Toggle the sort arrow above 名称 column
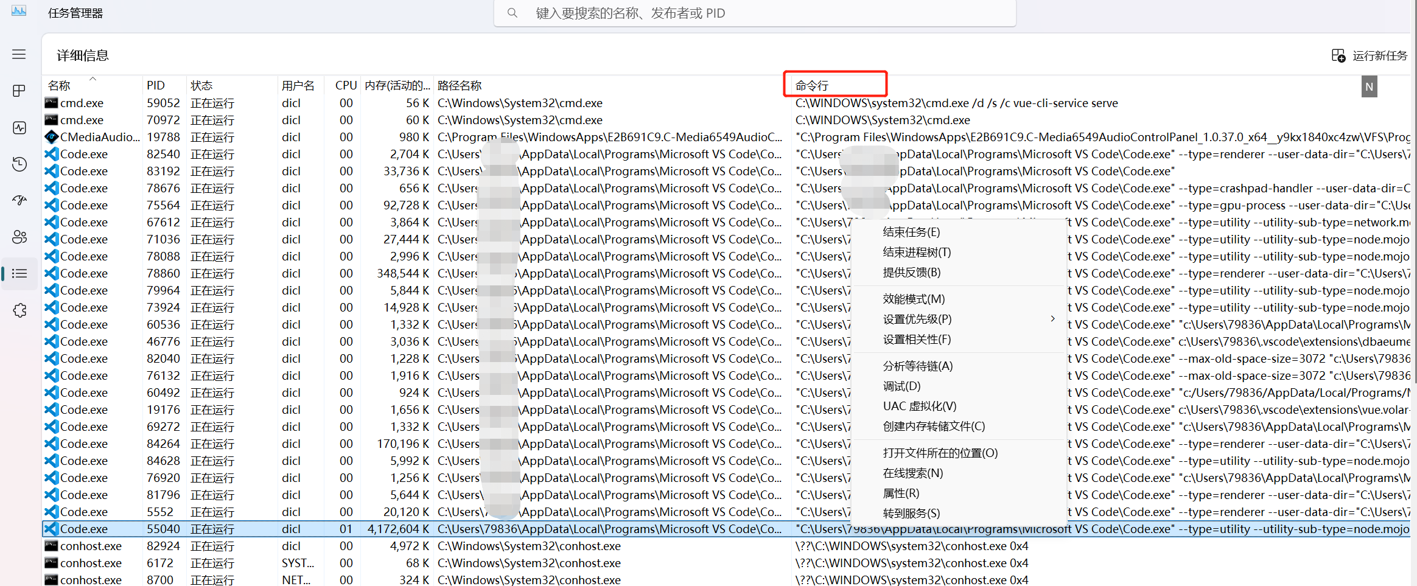Screen dimensions: 1417x586 (x=93, y=78)
